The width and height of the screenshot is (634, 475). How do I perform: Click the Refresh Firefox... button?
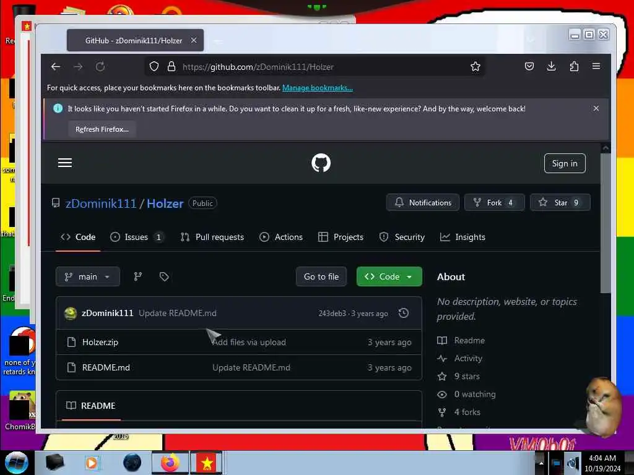tap(102, 129)
